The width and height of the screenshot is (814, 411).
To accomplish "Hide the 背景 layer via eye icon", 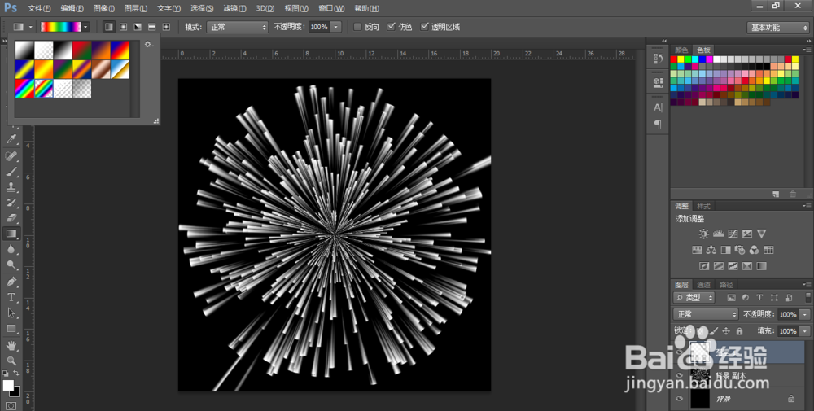I will pos(679,399).
